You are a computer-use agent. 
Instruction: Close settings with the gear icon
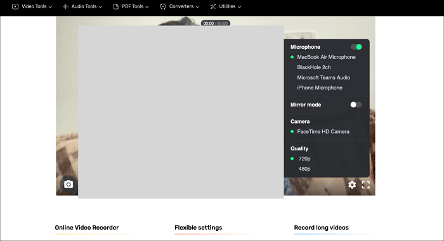[352, 185]
